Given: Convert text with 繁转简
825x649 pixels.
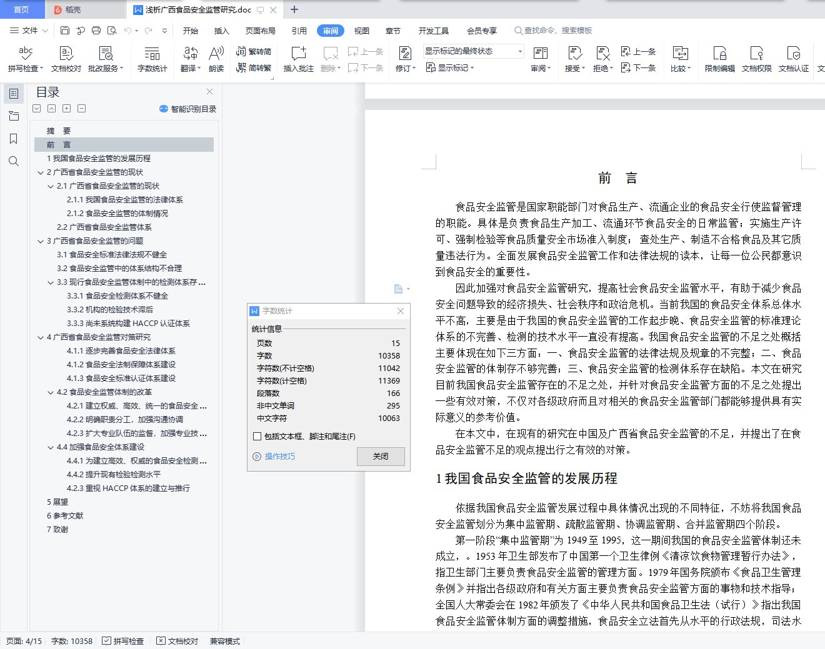Looking at the screenshot, I should [254, 52].
